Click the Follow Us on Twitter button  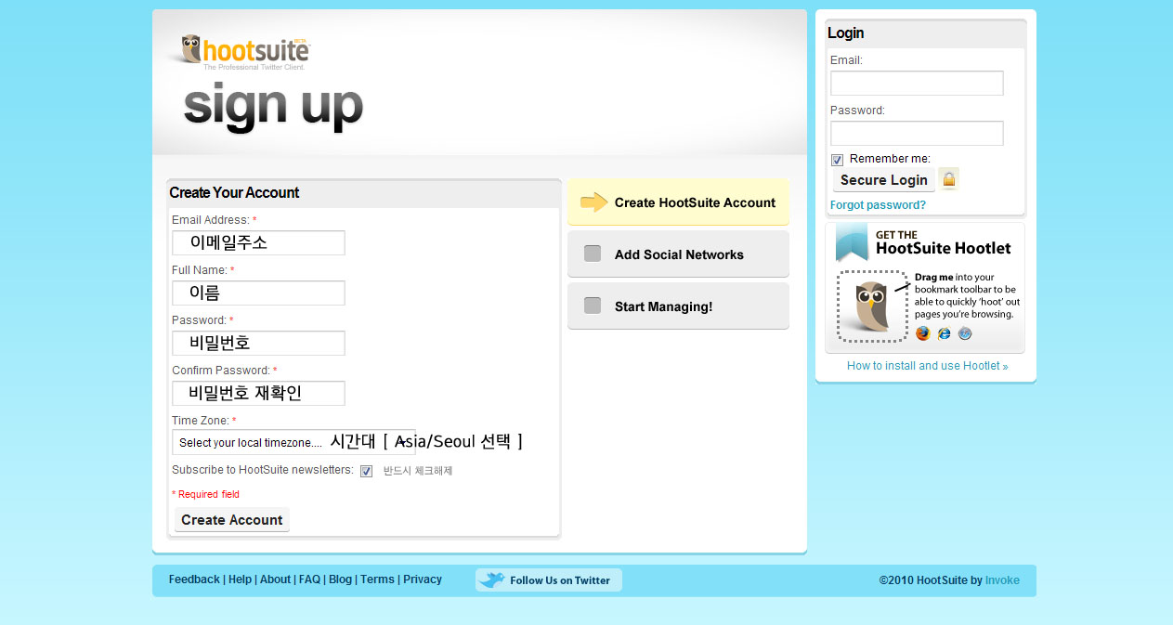pyautogui.click(x=549, y=580)
